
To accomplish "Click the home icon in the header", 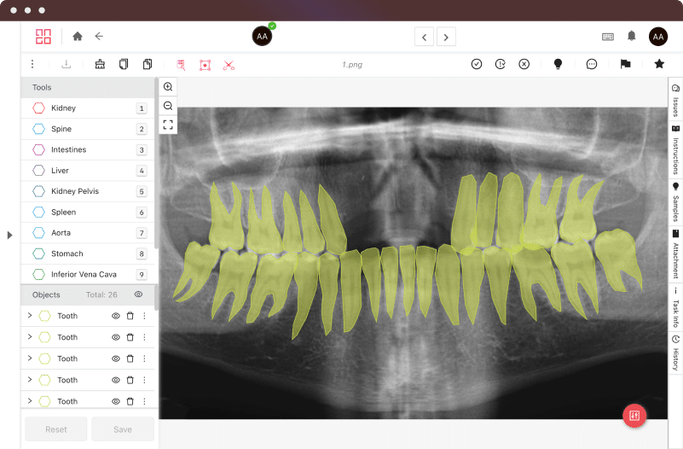I will [78, 36].
